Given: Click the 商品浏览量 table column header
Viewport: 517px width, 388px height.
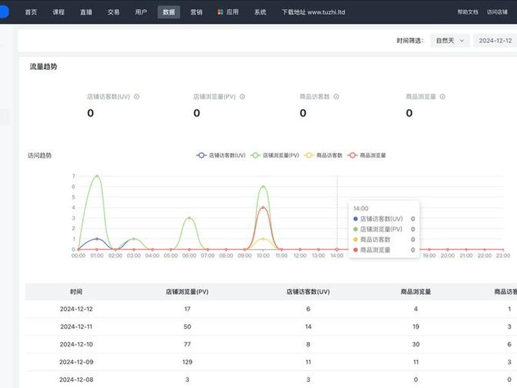Looking at the screenshot, I should [x=416, y=292].
